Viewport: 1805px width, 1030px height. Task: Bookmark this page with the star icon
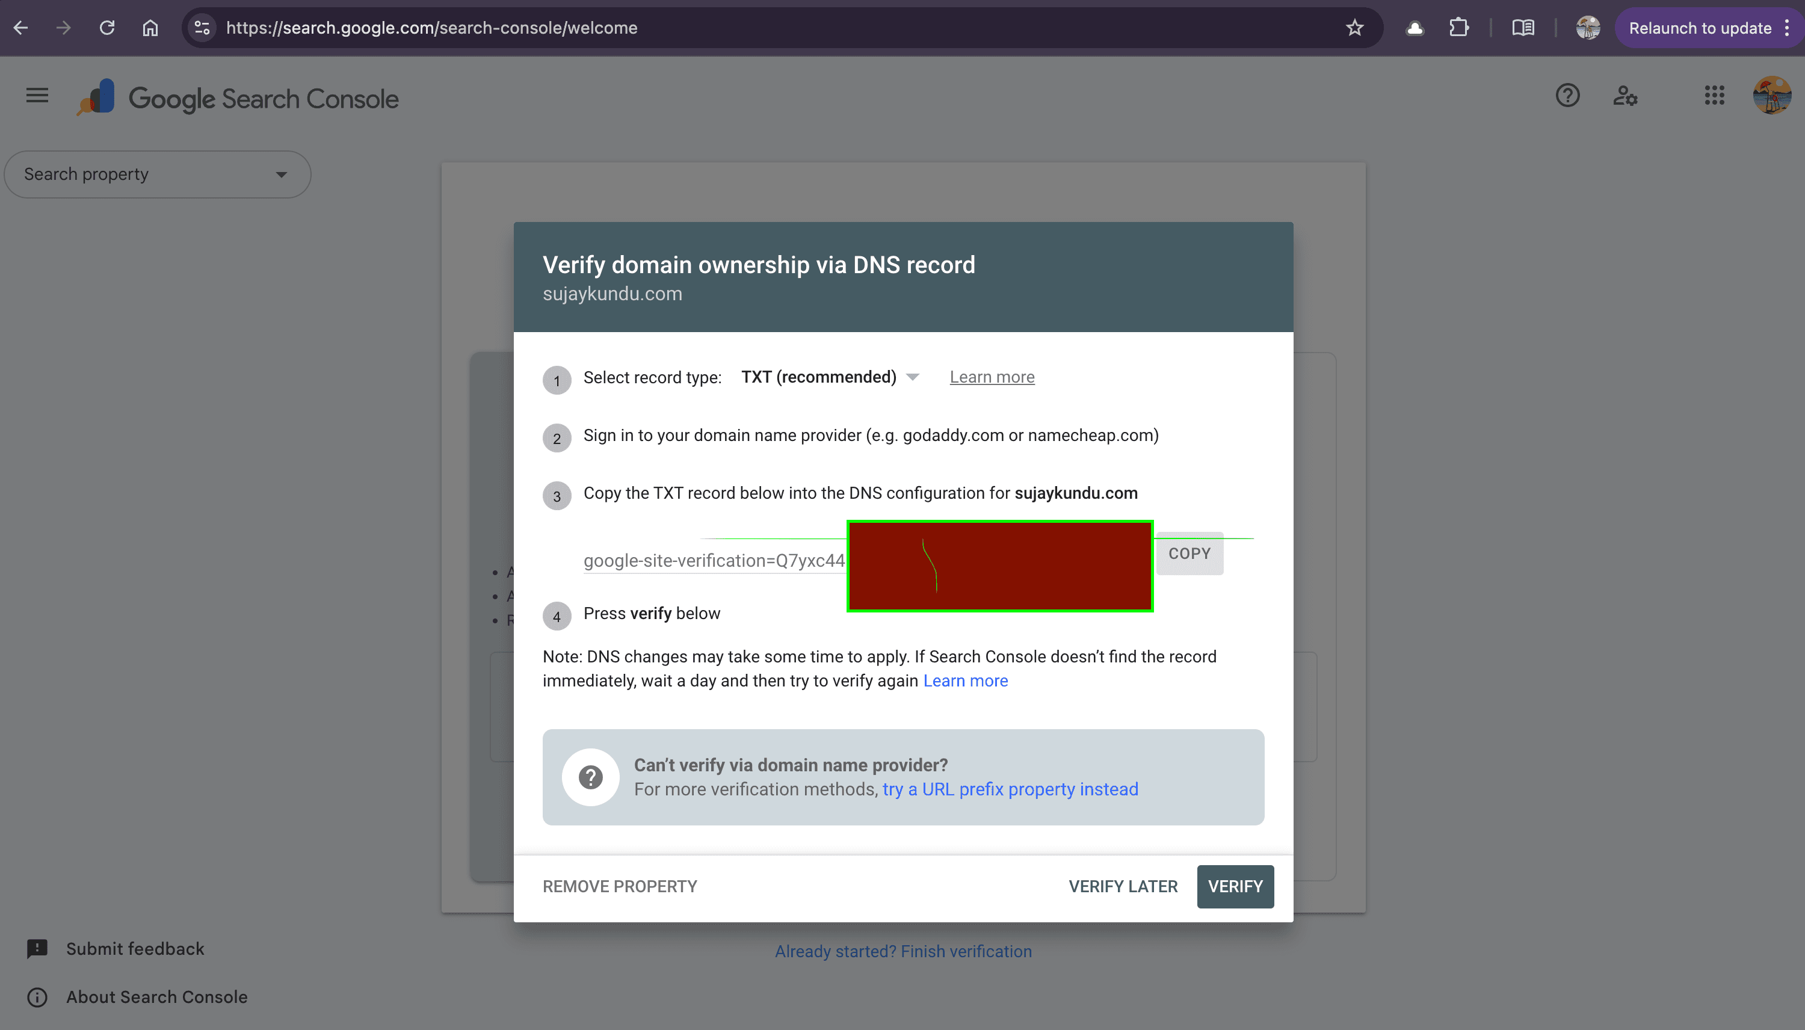click(1354, 28)
